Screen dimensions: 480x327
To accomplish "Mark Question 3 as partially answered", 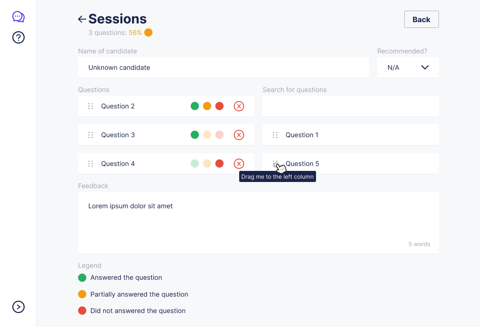I will pos(207,135).
